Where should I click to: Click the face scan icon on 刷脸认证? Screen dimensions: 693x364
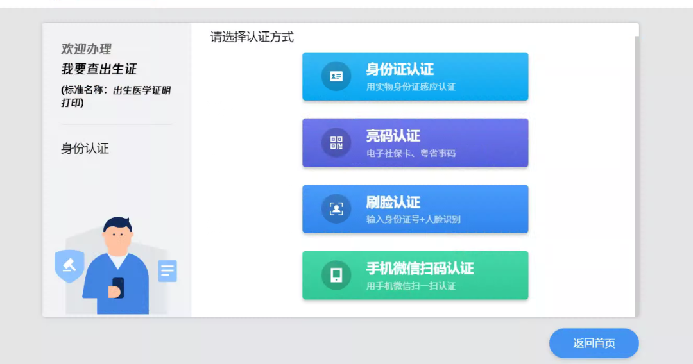coord(336,209)
